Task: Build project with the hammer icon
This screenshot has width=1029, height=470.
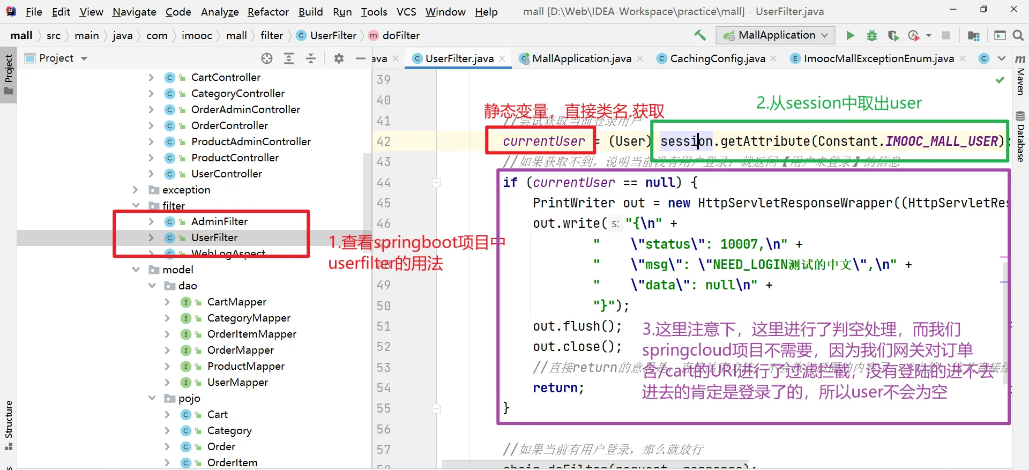Action: [x=700, y=35]
